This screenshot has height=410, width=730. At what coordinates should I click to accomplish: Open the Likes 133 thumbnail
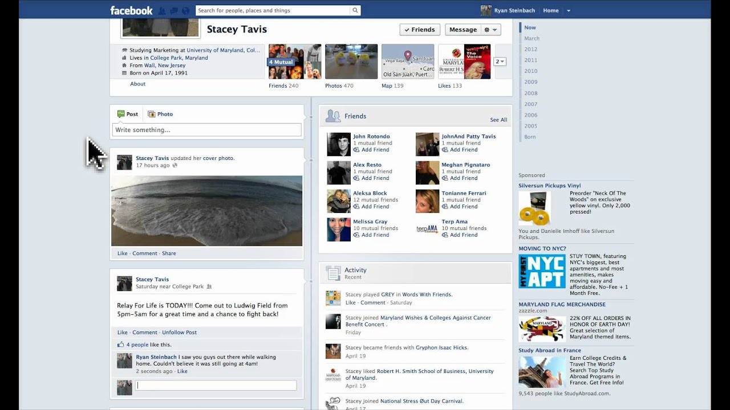tap(464, 61)
